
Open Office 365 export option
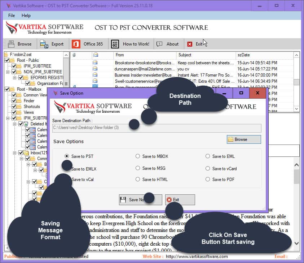[87, 44]
